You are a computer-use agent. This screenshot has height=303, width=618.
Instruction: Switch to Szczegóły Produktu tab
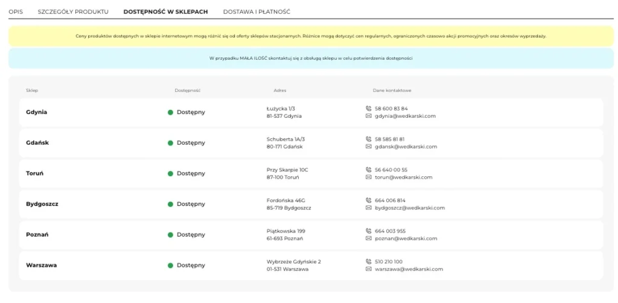pyautogui.click(x=73, y=12)
